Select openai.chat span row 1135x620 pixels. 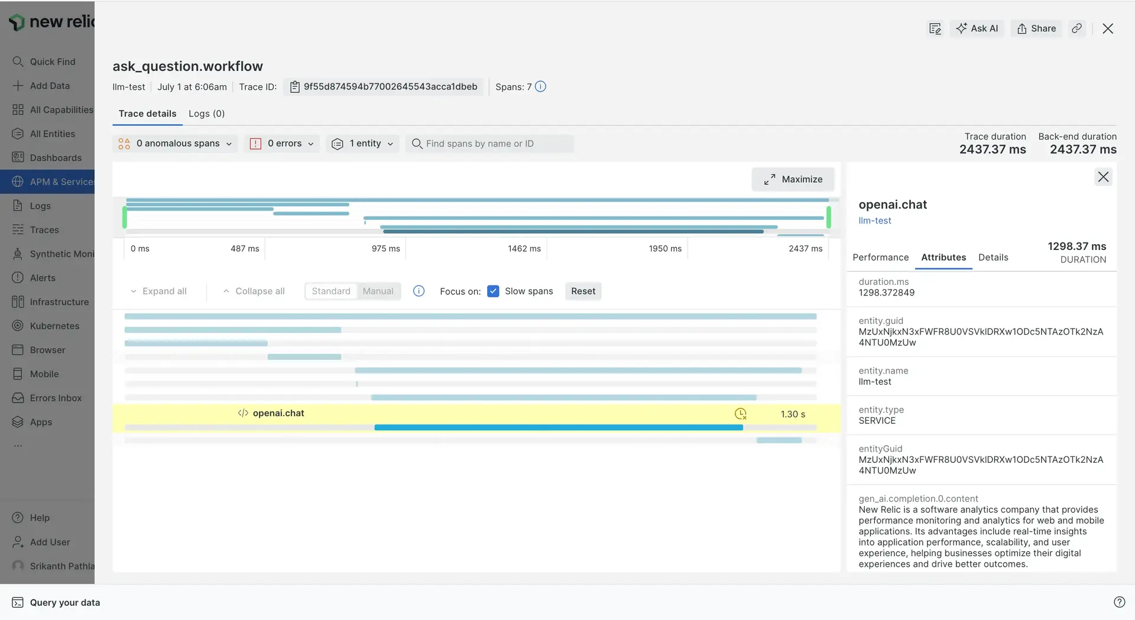click(476, 418)
